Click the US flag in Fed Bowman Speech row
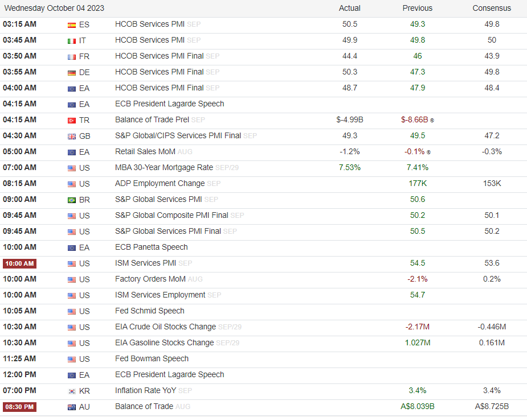 [x=72, y=360]
